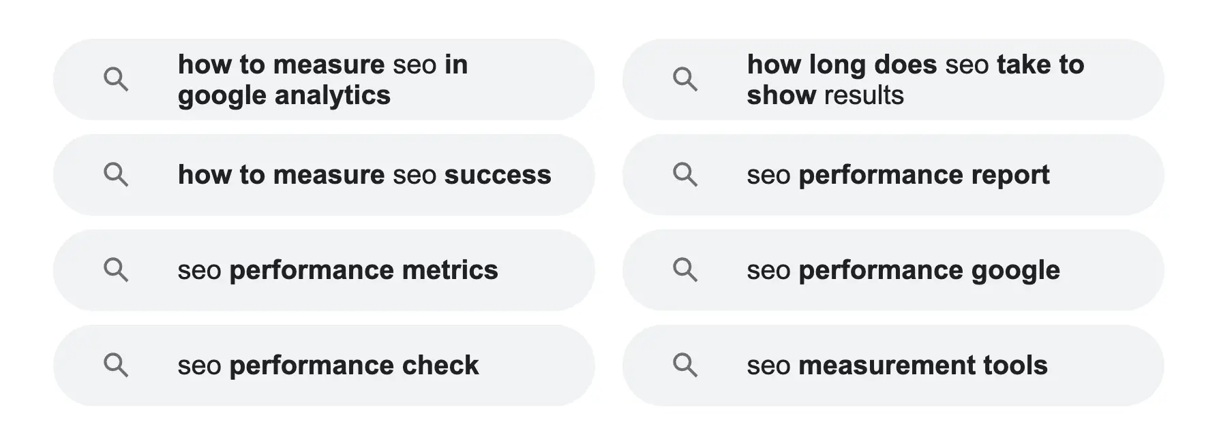This screenshot has height=441, width=1219.
Task: Choose the 'seo performance check' suggestion text
Action: (x=328, y=365)
